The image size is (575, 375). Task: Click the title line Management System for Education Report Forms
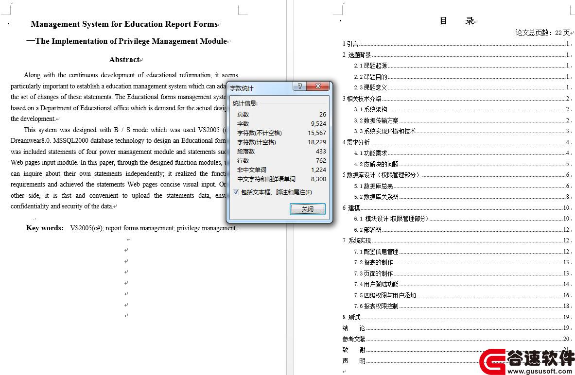(124, 24)
